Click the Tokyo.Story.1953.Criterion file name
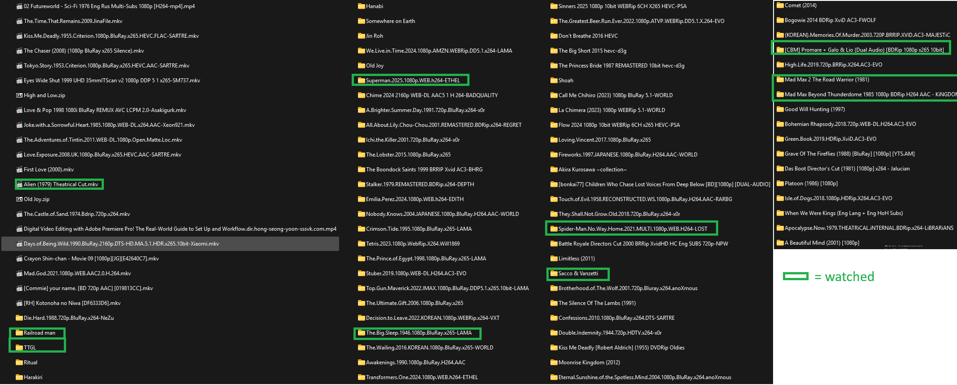 coord(107,66)
